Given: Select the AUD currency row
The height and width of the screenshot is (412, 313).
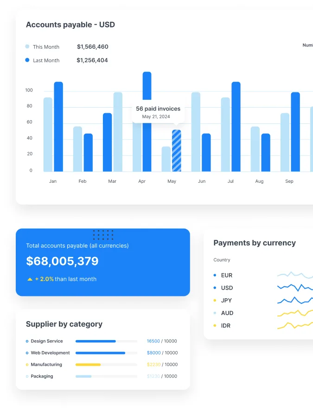Looking at the screenshot, I should click(263, 313).
